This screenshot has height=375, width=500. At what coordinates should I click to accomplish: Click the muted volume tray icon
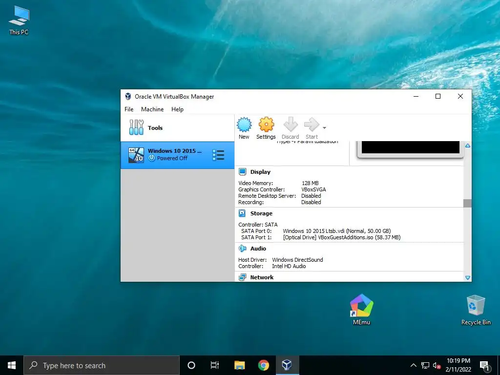[437, 365]
